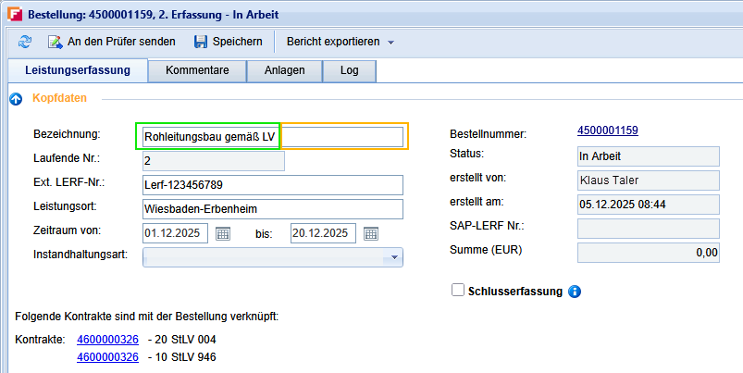Screen dimensions: 743x373
Task: Select the Log tab
Action: pyautogui.click(x=349, y=70)
